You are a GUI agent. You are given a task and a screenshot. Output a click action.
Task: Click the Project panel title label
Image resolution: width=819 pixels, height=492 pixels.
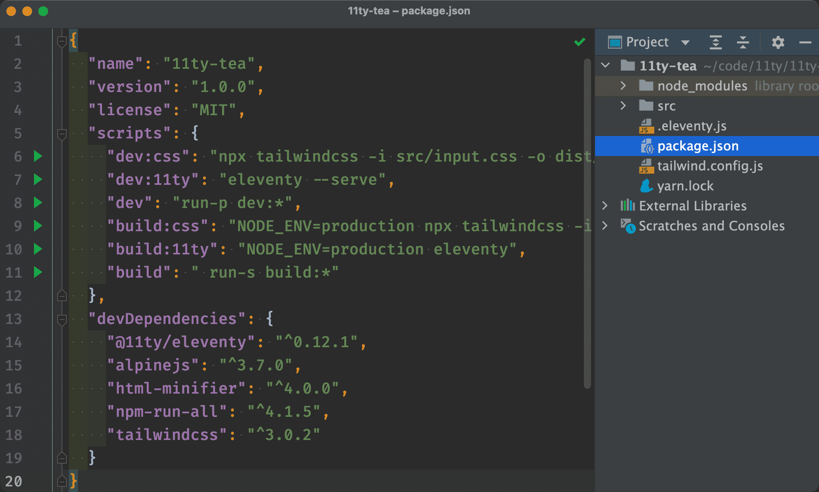pyautogui.click(x=647, y=42)
